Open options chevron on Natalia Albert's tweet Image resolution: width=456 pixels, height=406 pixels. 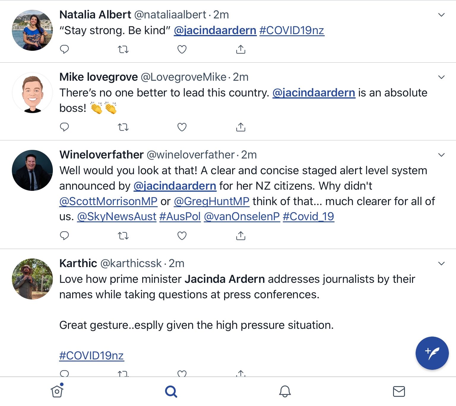click(x=441, y=15)
